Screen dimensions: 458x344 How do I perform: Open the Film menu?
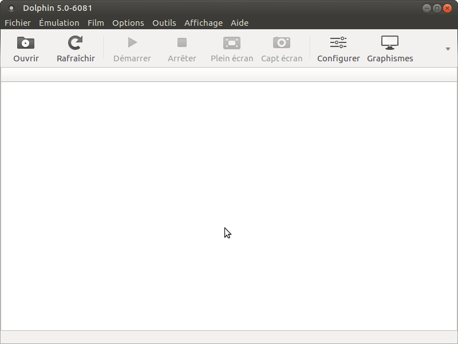click(96, 23)
